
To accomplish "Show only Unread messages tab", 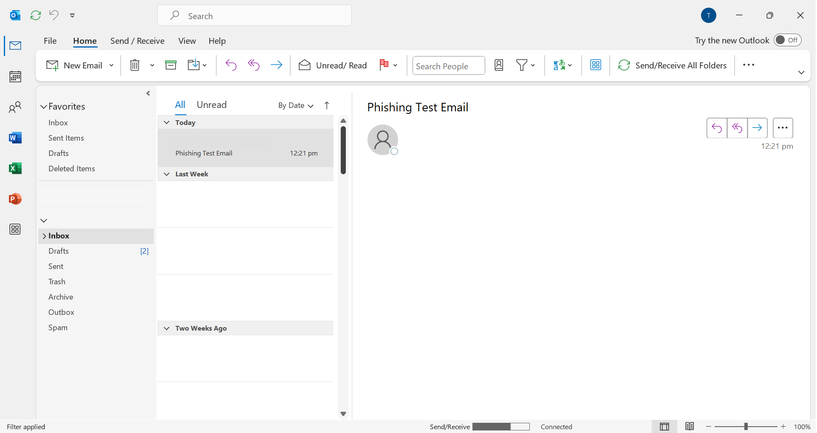I will [x=212, y=105].
